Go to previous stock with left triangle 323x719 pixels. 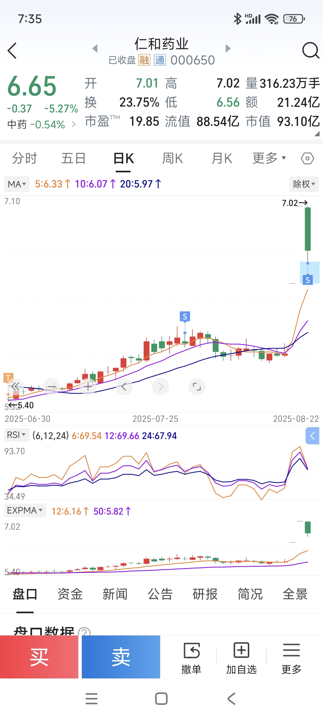pyautogui.click(x=95, y=48)
